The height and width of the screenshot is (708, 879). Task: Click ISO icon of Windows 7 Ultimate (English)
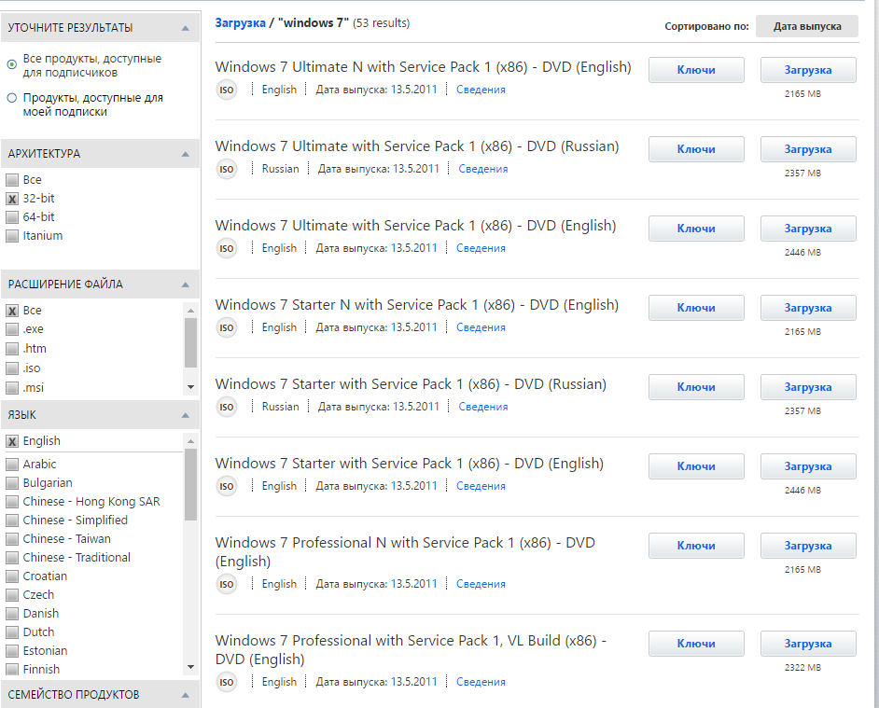(x=227, y=248)
